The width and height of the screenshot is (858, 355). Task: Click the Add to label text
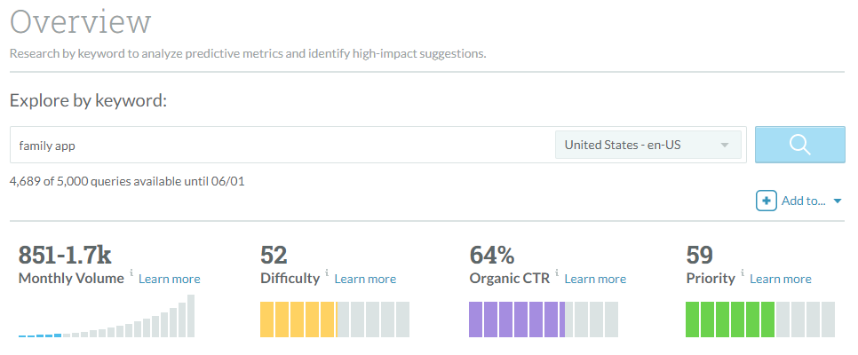point(803,201)
